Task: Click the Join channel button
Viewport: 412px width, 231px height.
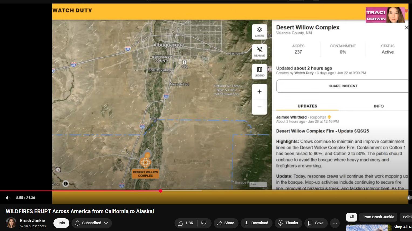Action: 61,223
